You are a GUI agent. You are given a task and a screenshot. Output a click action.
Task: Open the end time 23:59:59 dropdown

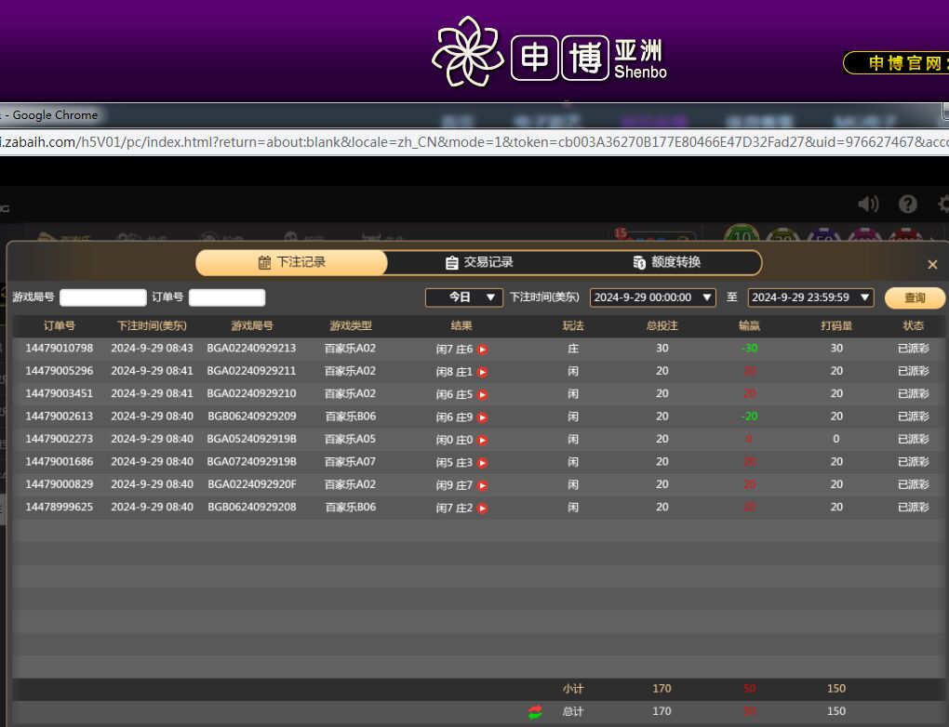pyautogui.click(x=810, y=297)
